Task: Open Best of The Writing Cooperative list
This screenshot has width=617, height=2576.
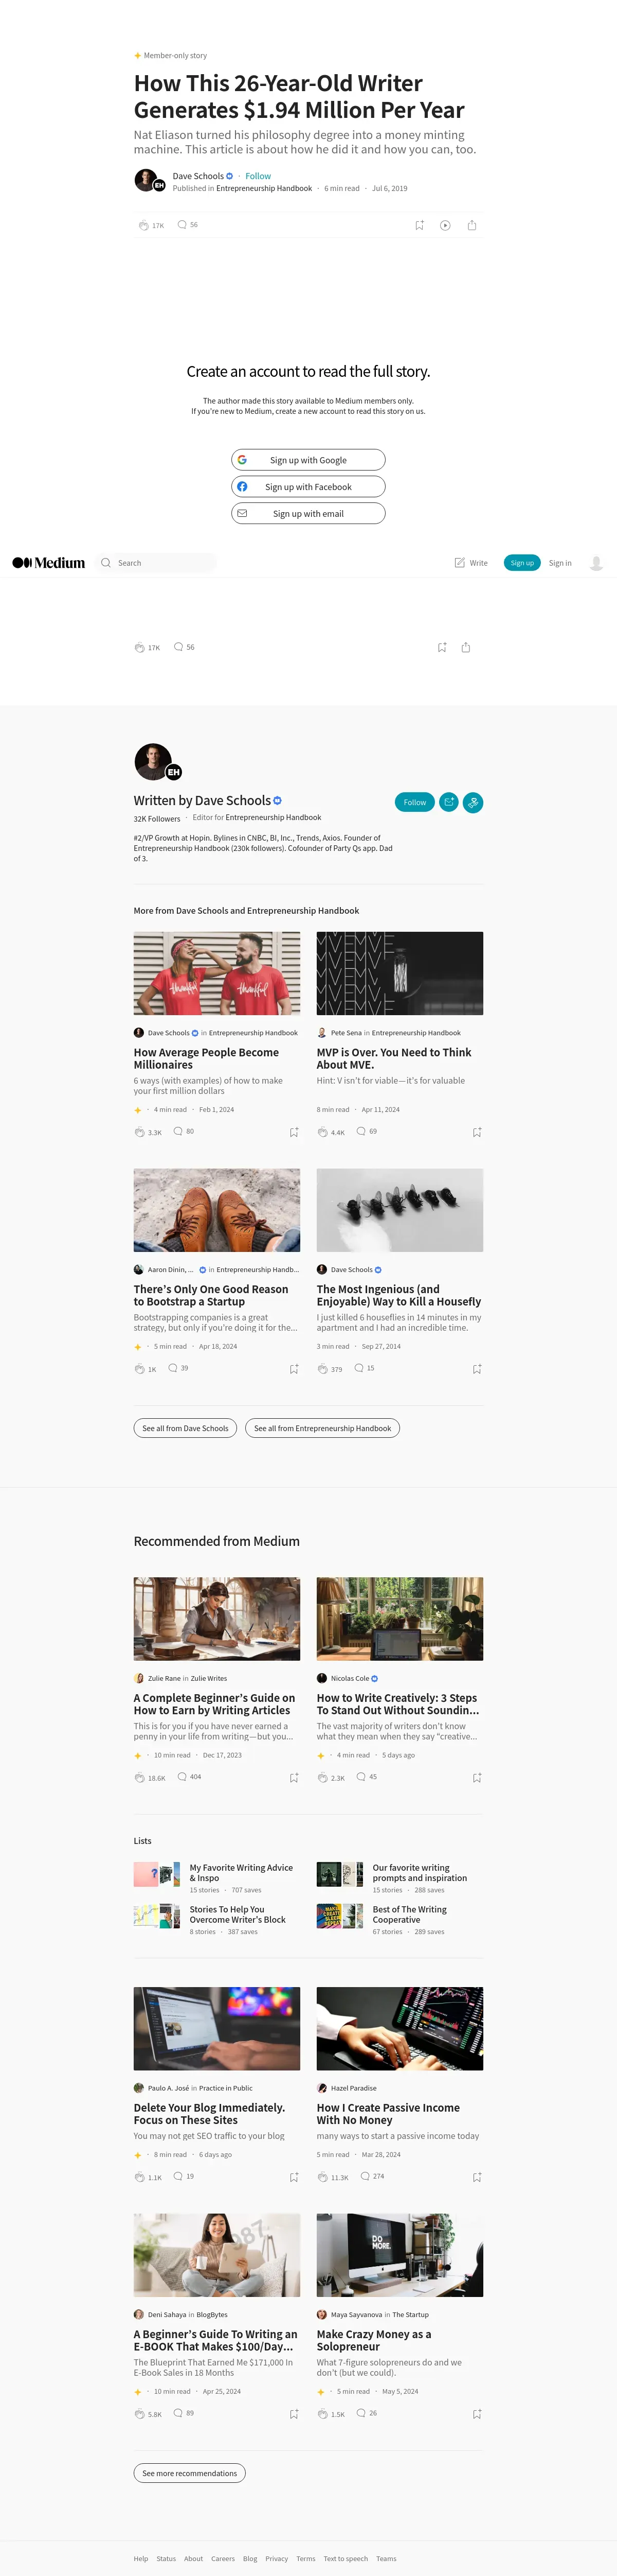Action: 409,1914
